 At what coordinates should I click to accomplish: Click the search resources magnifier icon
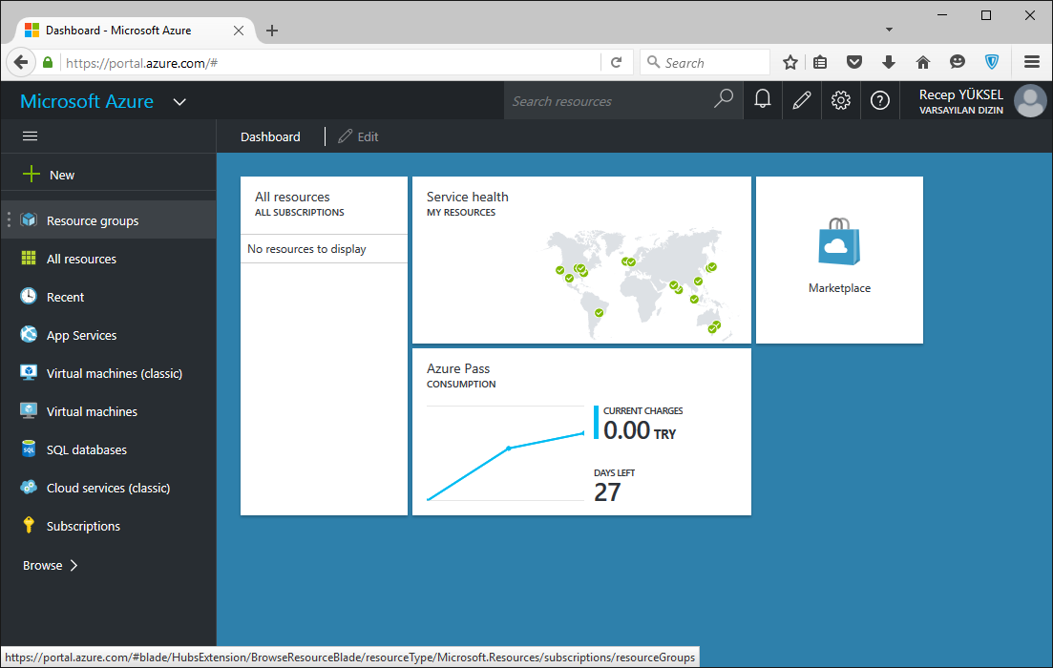pyautogui.click(x=724, y=98)
